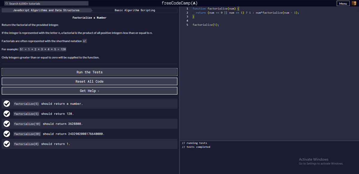
Task: Click the 5! = 1 * 2 * 3 * 4 * 5 = 120 example
Action: point(43,49)
